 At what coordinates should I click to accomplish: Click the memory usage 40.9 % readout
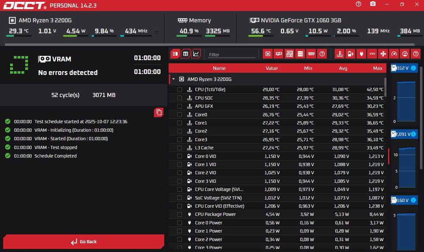pyautogui.click(x=189, y=31)
